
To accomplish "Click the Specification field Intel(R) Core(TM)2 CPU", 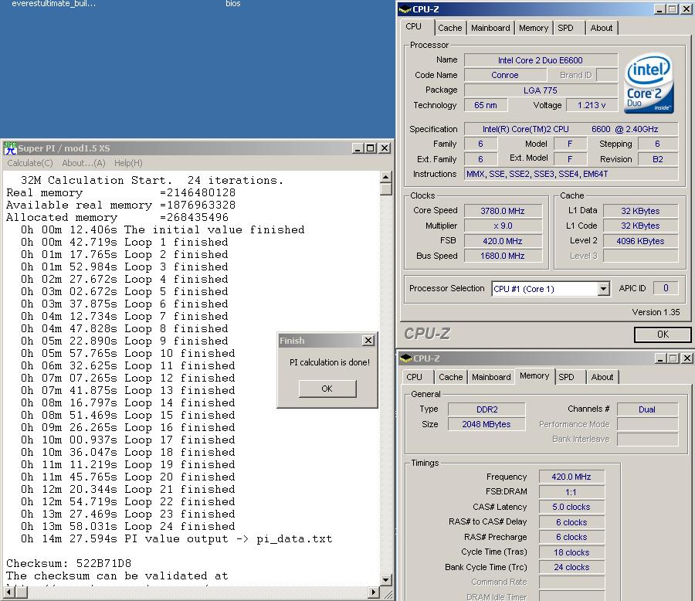I will [571, 129].
